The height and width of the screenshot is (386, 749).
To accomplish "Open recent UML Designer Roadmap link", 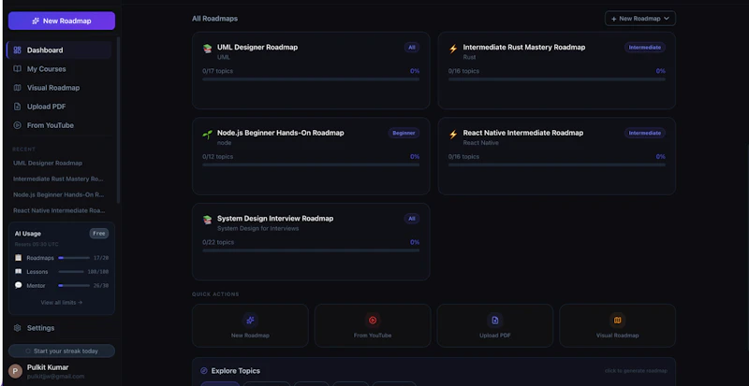I will point(48,164).
